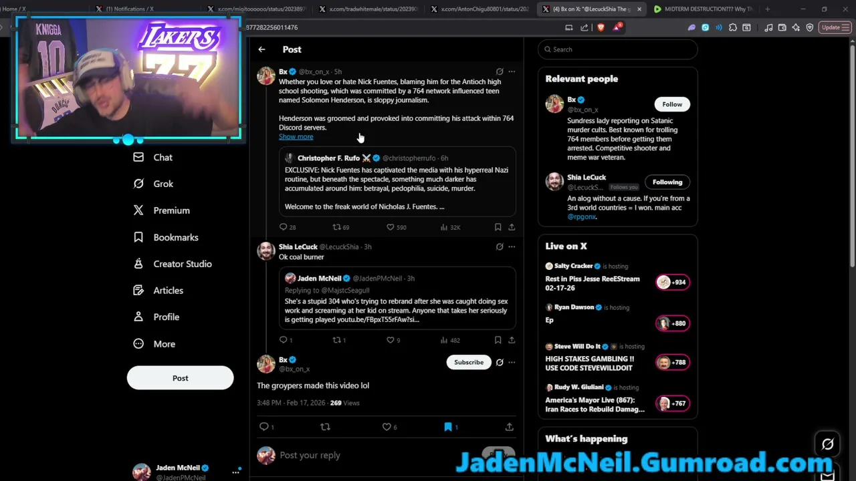Open a new browser tab
856x481 pixels.
tap(767, 9)
